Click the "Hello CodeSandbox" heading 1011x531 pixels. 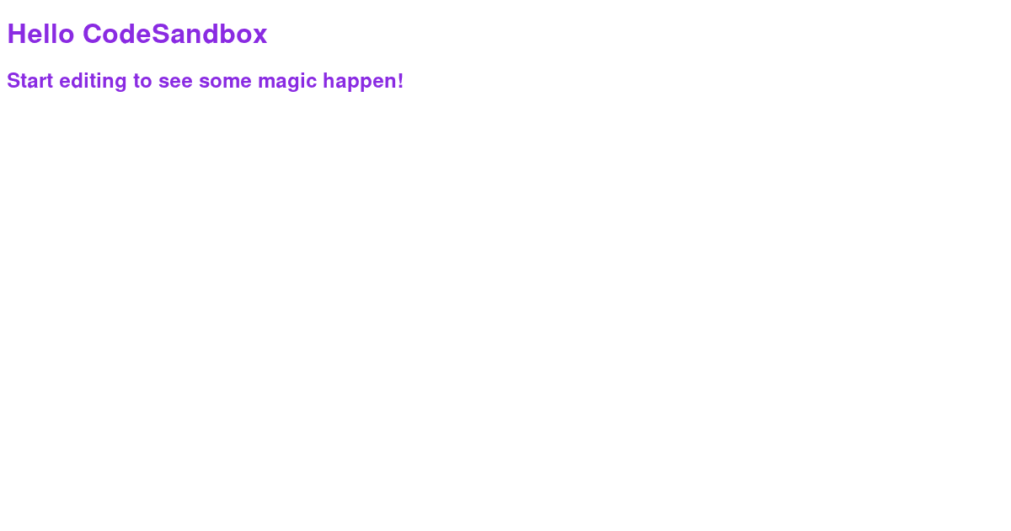137,34
